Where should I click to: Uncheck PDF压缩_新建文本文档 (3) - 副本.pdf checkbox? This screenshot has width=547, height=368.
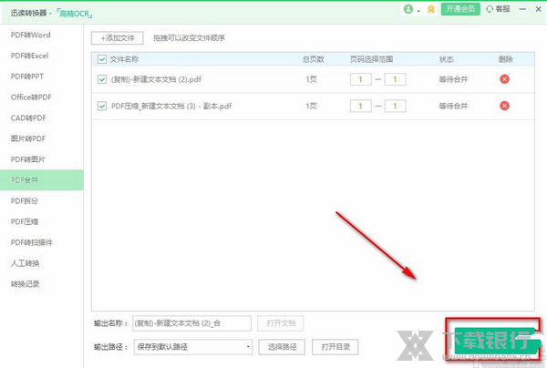(102, 106)
